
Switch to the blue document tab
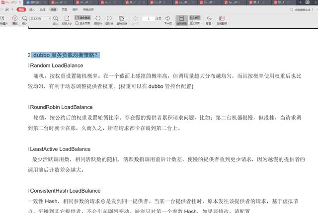point(36,2)
